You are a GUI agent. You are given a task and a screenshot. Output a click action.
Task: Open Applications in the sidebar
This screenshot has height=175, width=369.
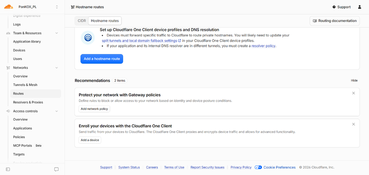[x=23, y=128]
